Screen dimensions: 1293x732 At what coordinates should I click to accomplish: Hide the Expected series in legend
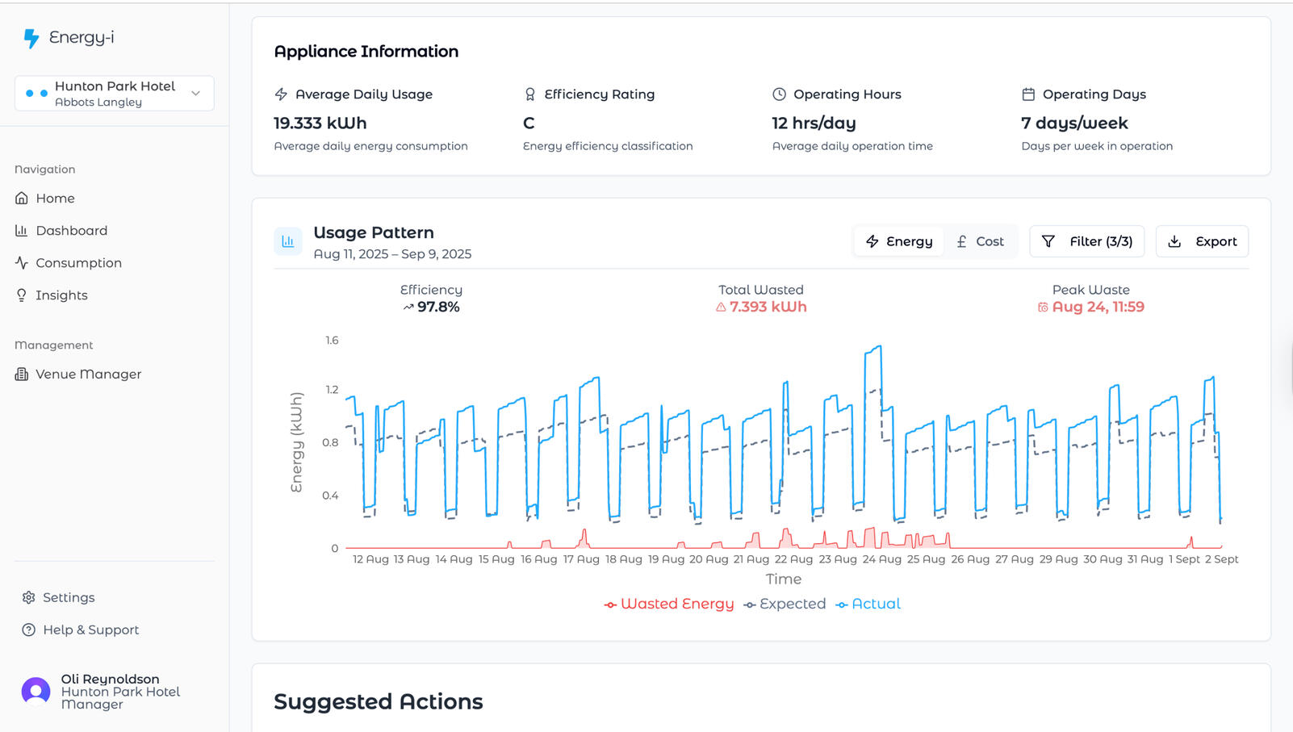(785, 604)
